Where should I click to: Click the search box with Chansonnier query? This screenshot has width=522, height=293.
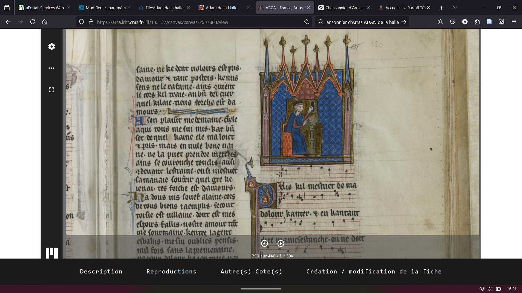click(x=362, y=22)
